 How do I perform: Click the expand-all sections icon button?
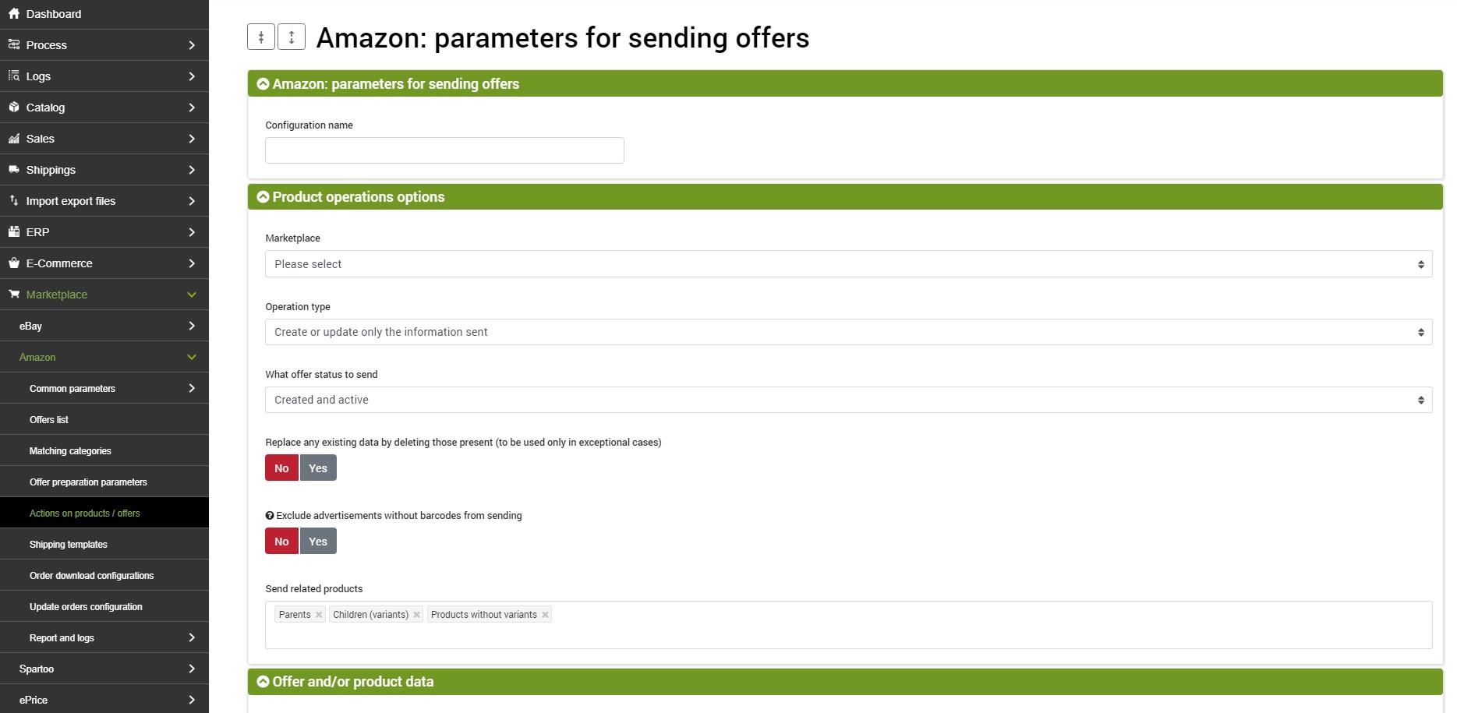[x=292, y=37]
